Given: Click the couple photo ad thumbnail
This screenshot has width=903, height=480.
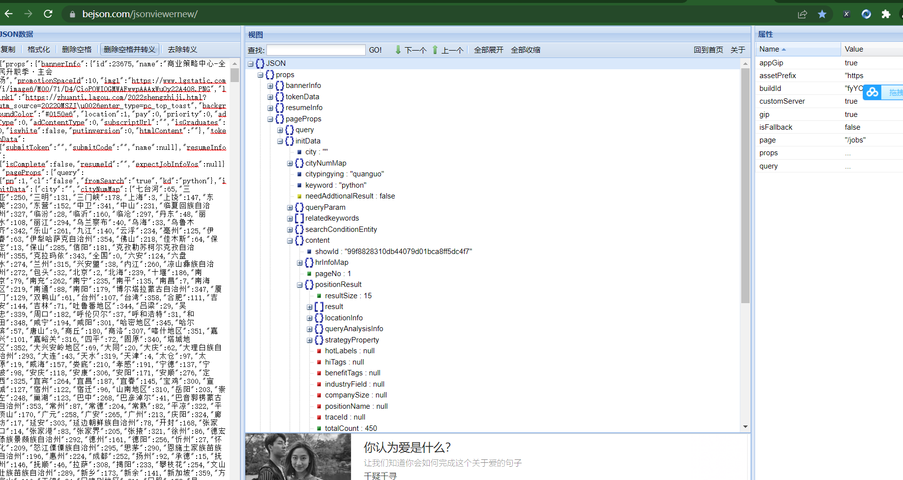Looking at the screenshot, I should (x=298, y=457).
